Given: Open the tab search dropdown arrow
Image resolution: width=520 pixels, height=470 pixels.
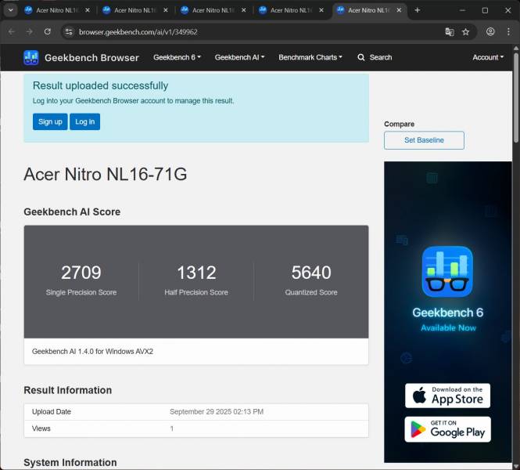Looking at the screenshot, I should [x=11, y=10].
